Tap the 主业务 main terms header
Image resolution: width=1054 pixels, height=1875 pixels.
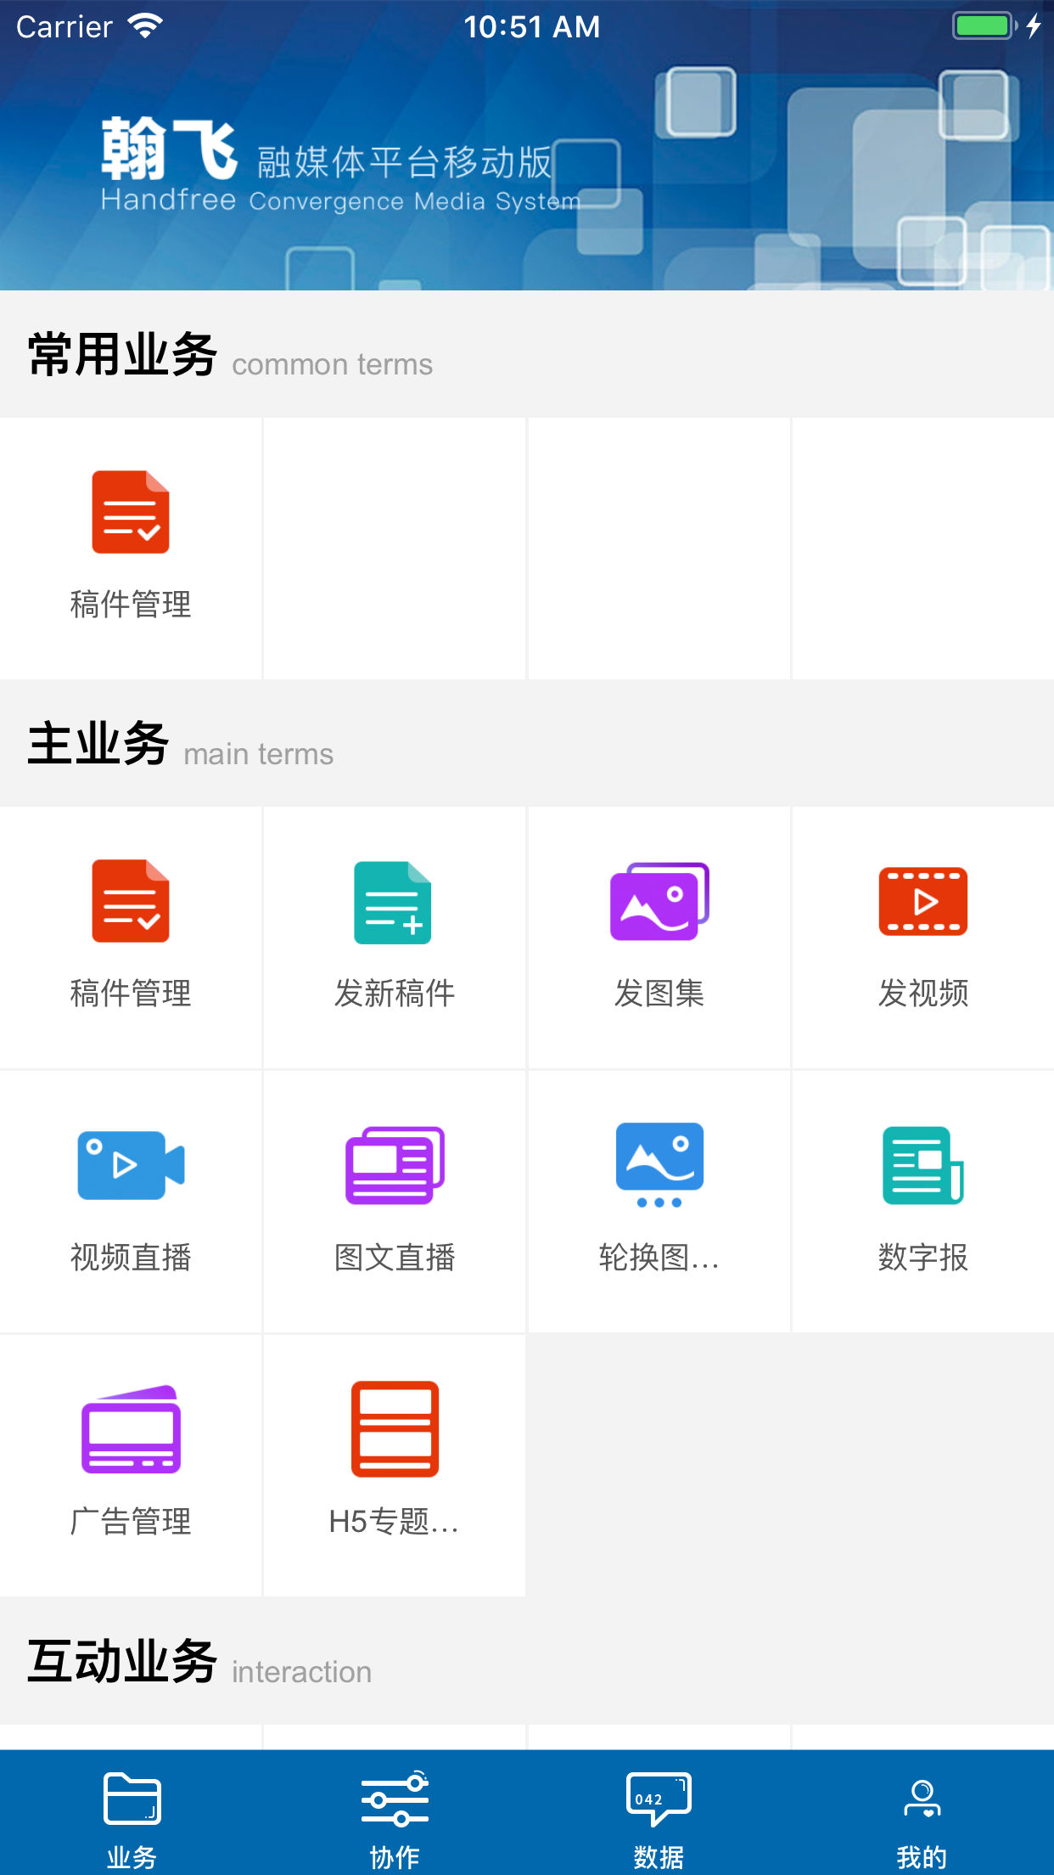pos(98,744)
